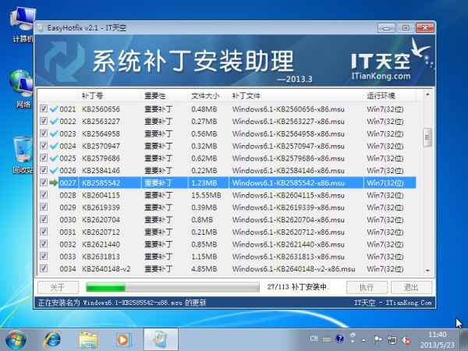
Task: Uncheck the checkbox for patch 0033
Action: click(44, 256)
